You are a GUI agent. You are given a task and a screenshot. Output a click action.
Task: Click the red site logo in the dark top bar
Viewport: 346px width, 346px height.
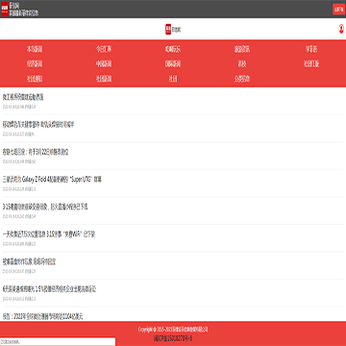point(5,9)
